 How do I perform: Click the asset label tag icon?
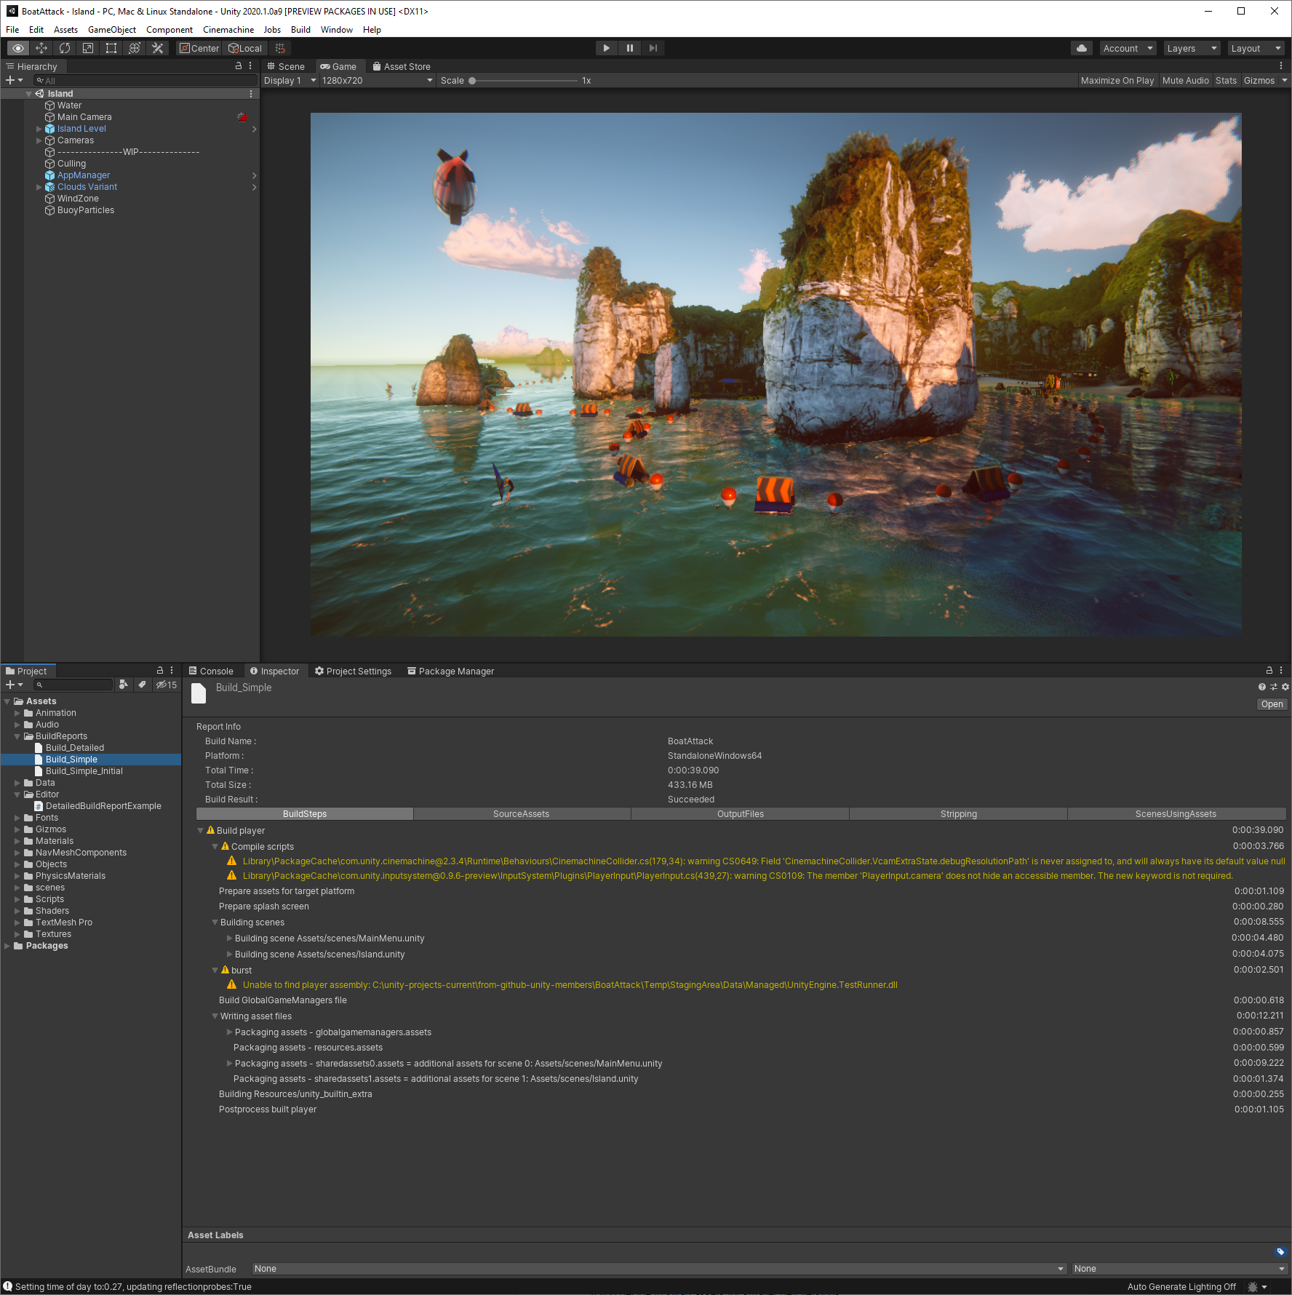coord(1280,1251)
